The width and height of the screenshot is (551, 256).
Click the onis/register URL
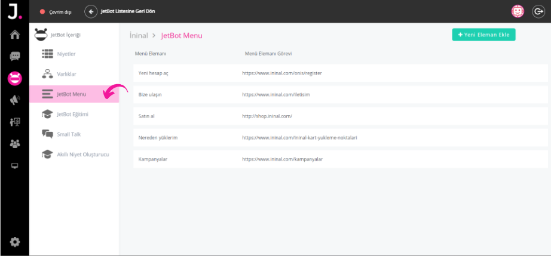click(x=282, y=73)
